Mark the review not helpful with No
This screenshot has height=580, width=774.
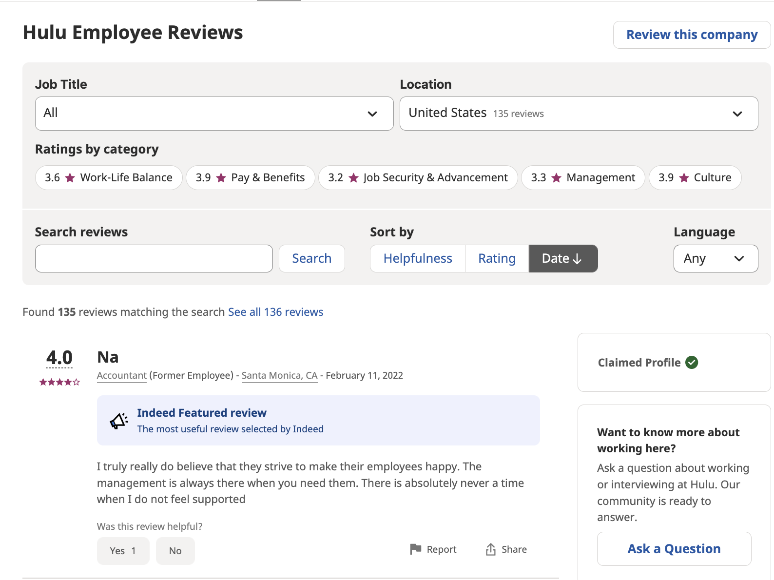[175, 551]
